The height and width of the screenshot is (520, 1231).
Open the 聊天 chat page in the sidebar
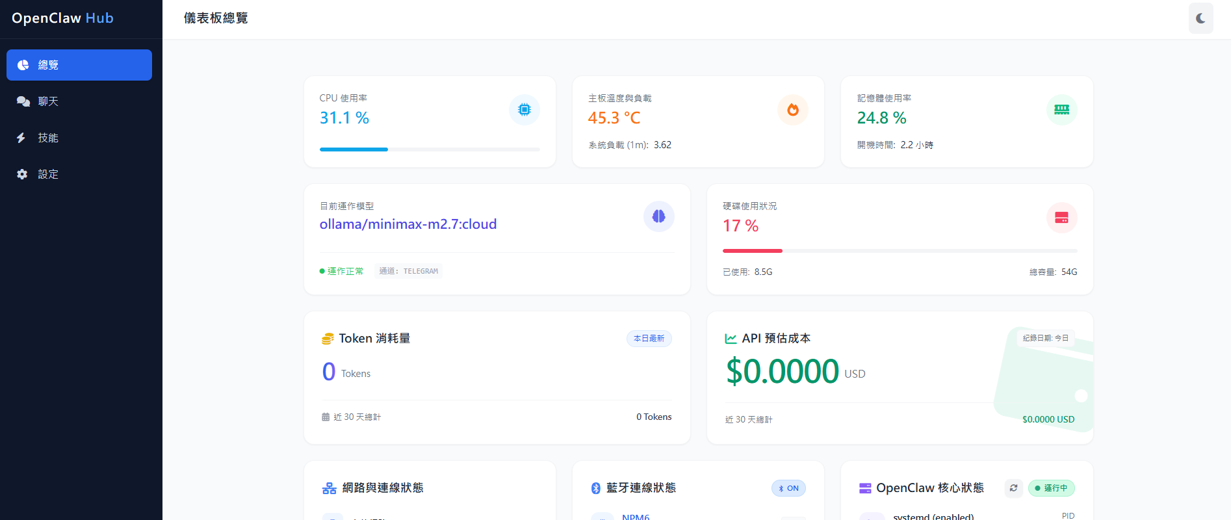click(79, 101)
